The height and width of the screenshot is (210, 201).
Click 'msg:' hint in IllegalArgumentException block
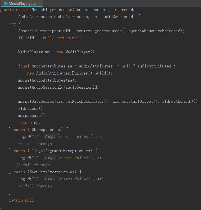(x=50, y=158)
